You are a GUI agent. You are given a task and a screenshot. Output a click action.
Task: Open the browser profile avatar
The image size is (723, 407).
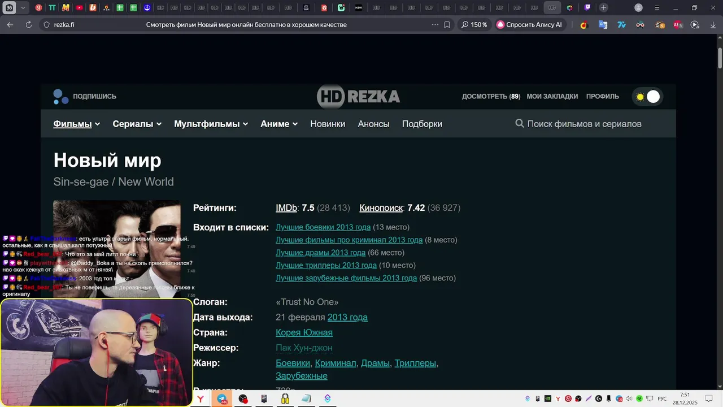tap(638, 8)
